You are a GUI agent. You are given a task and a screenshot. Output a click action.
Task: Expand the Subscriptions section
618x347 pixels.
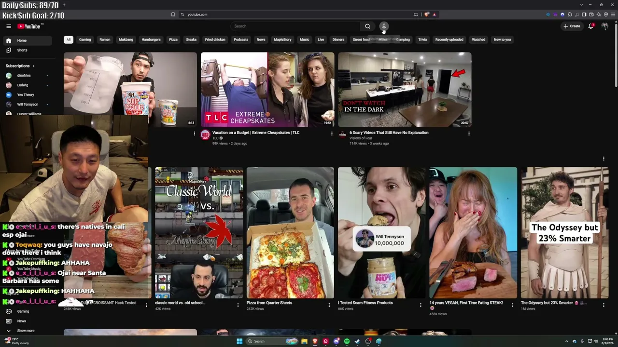pyautogui.click(x=20, y=66)
